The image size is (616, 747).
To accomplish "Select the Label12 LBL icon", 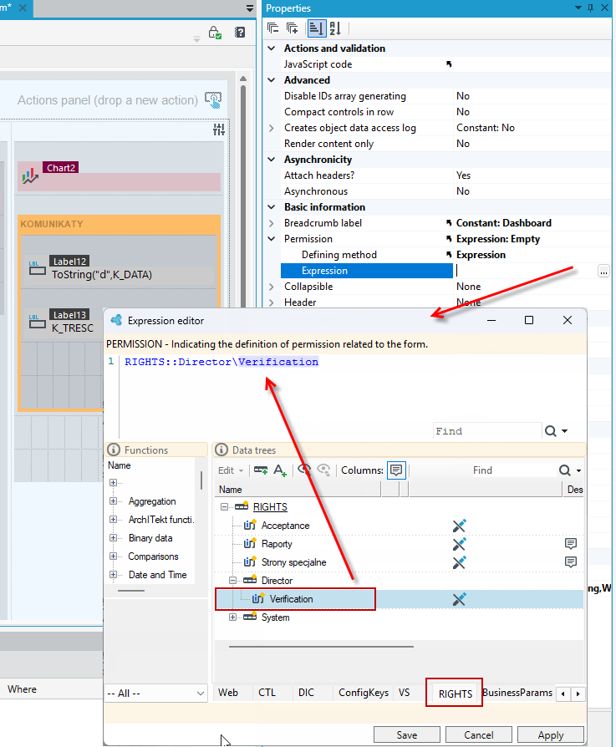I will [x=37, y=268].
